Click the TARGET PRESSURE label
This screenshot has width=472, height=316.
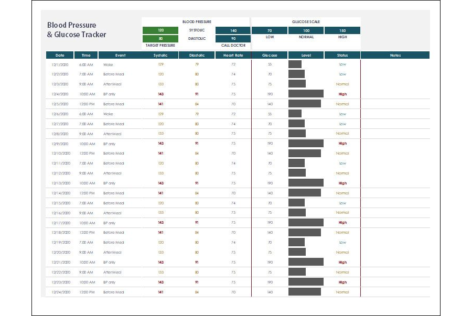[160, 46]
